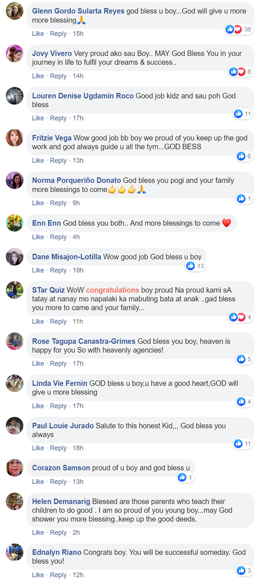Open reactions on Jovy Vivero's comment
The image size is (270, 583).
point(237,72)
